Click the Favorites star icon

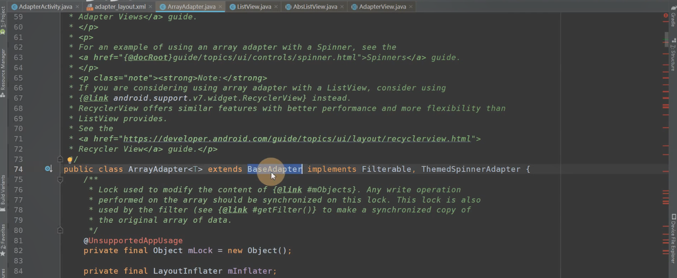3,253
